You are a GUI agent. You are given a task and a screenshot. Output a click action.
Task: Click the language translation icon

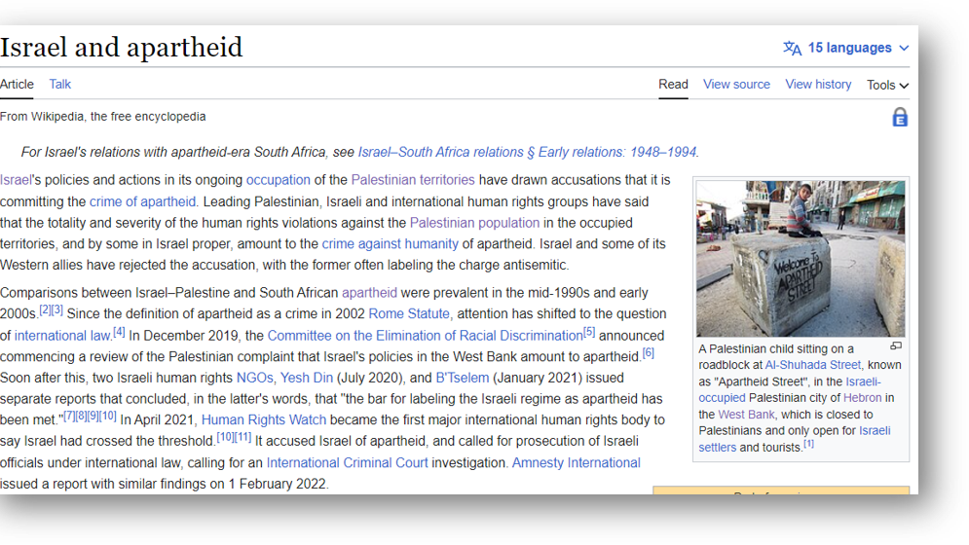pyautogui.click(x=793, y=49)
